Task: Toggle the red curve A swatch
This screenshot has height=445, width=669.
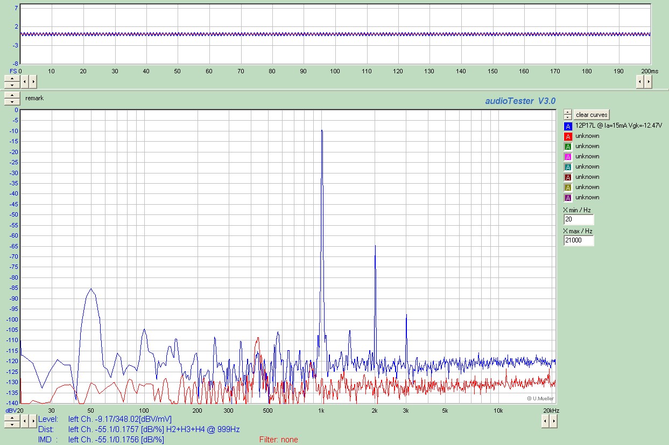Action: coord(567,136)
